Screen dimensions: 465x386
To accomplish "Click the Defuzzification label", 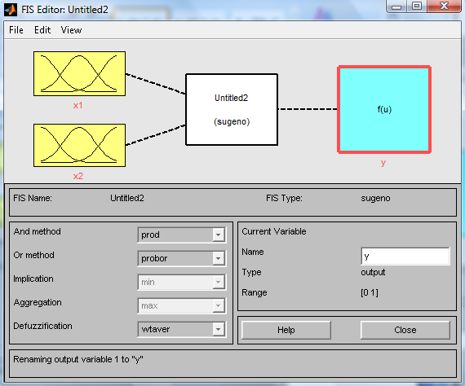I will pyautogui.click(x=42, y=326).
